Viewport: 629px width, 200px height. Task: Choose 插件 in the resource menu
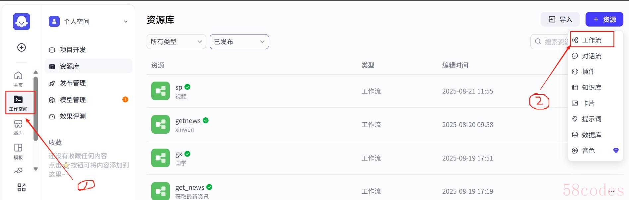point(588,72)
